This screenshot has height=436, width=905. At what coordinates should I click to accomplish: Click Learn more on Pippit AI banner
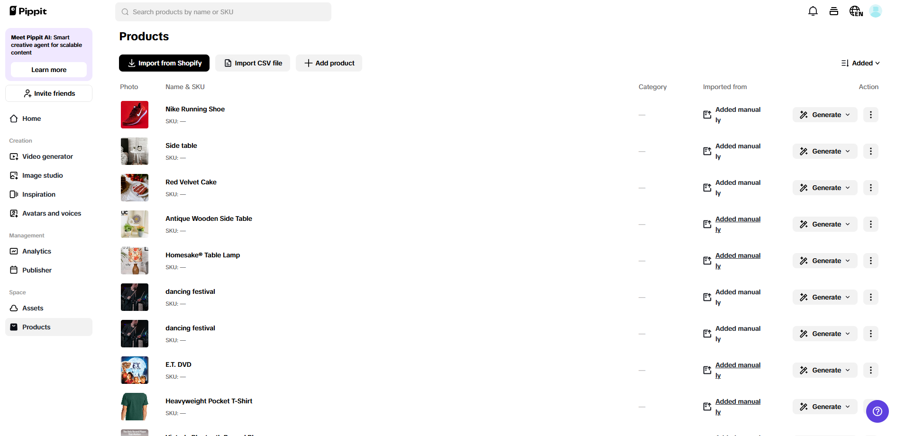tap(49, 70)
